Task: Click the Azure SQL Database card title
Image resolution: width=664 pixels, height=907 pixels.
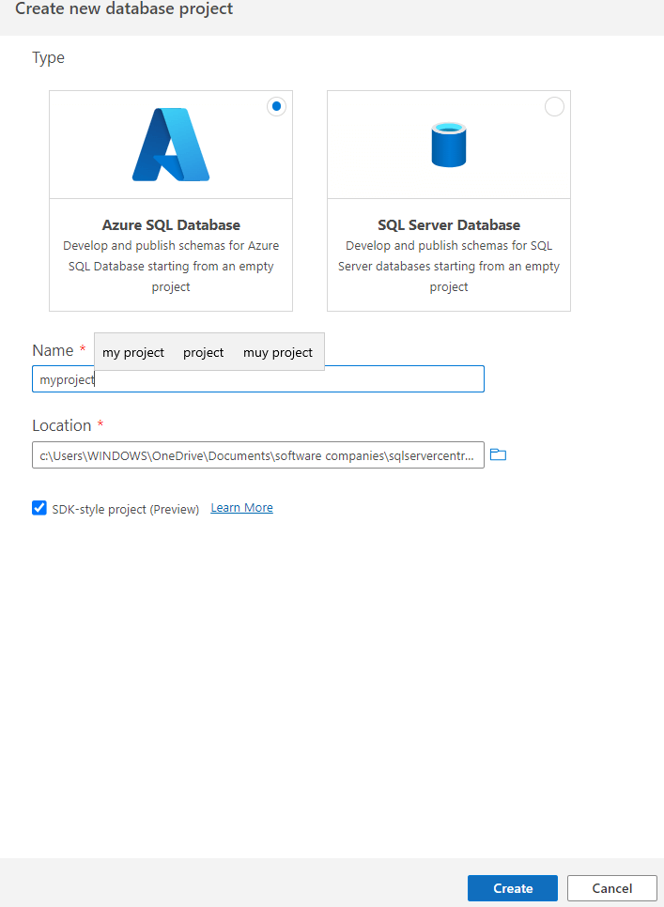Action: (171, 224)
